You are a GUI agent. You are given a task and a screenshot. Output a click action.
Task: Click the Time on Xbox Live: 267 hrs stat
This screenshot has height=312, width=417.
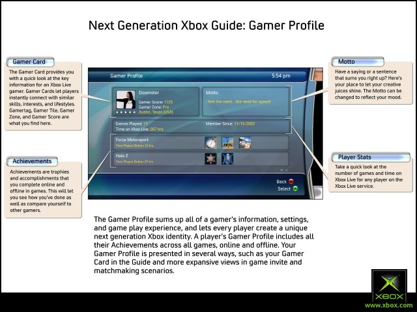click(x=139, y=129)
